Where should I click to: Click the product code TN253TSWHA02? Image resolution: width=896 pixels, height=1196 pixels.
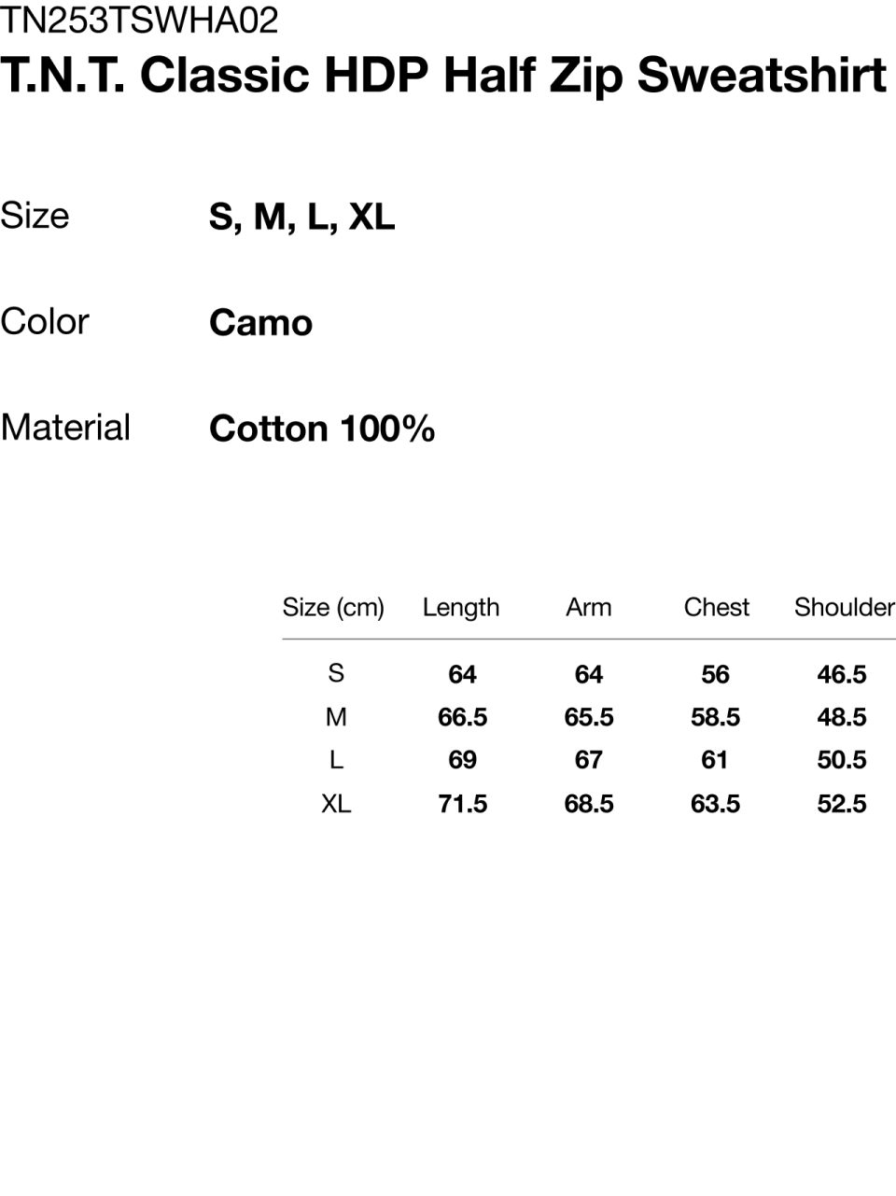point(140,20)
